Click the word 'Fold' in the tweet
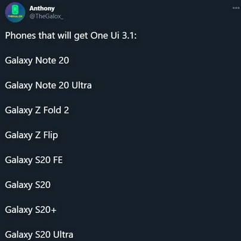This screenshot has width=241, height=241. 52,110
